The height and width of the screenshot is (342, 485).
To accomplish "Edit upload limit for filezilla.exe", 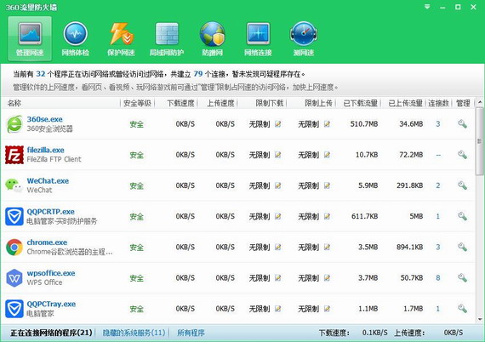I will [x=327, y=155].
